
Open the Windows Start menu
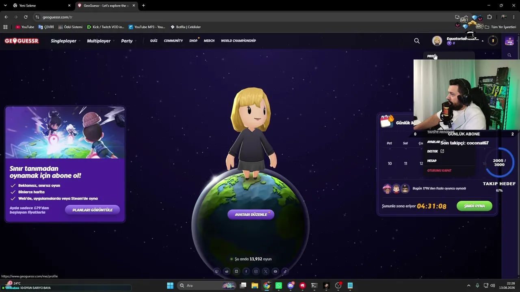point(170,286)
